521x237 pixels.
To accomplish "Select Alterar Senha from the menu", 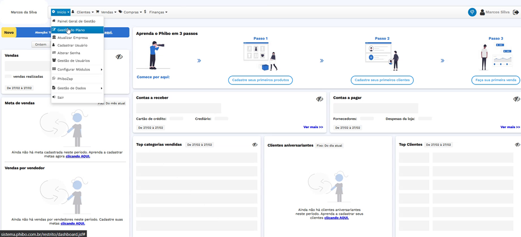I will (x=68, y=53).
